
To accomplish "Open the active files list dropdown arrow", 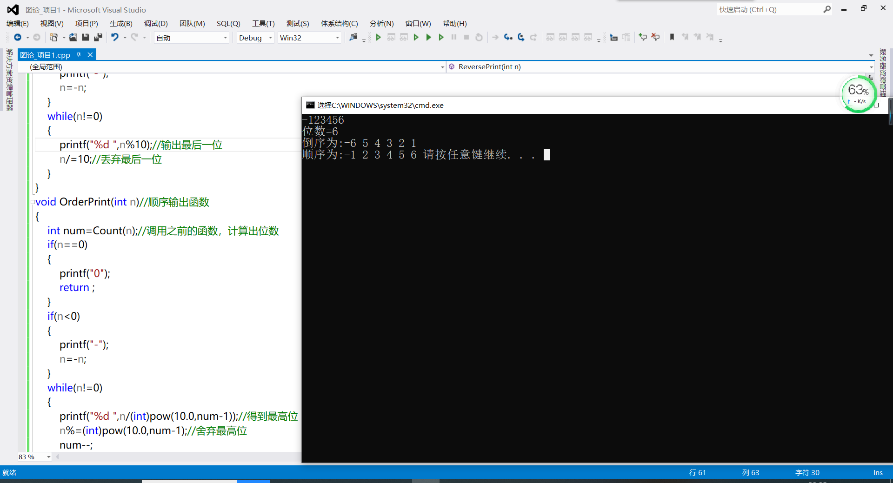I will [x=871, y=55].
